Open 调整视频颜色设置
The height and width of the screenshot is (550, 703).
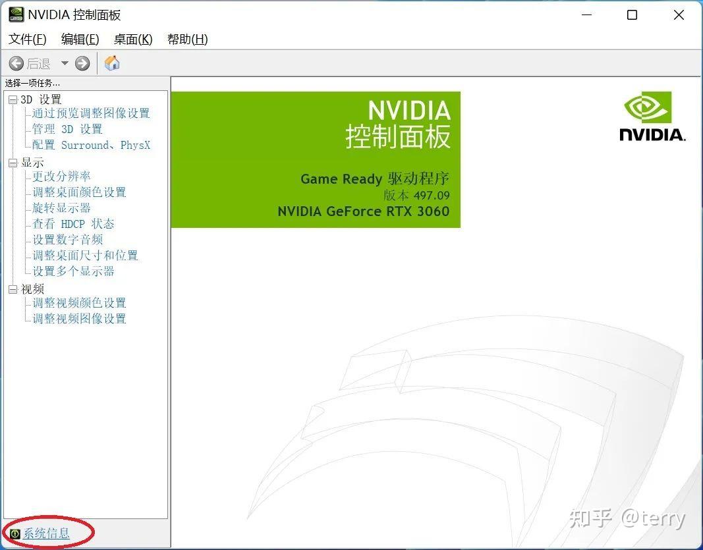tap(78, 303)
